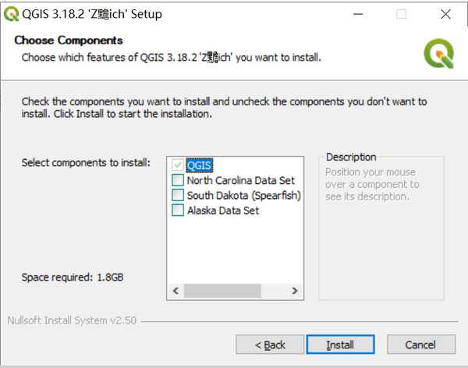Cancel the QGIS setup
This screenshot has height=368, width=468.
tap(420, 345)
